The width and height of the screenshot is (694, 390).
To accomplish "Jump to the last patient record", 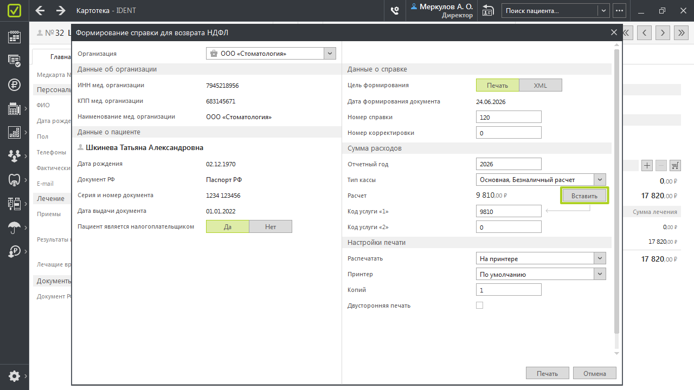I will 681,32.
